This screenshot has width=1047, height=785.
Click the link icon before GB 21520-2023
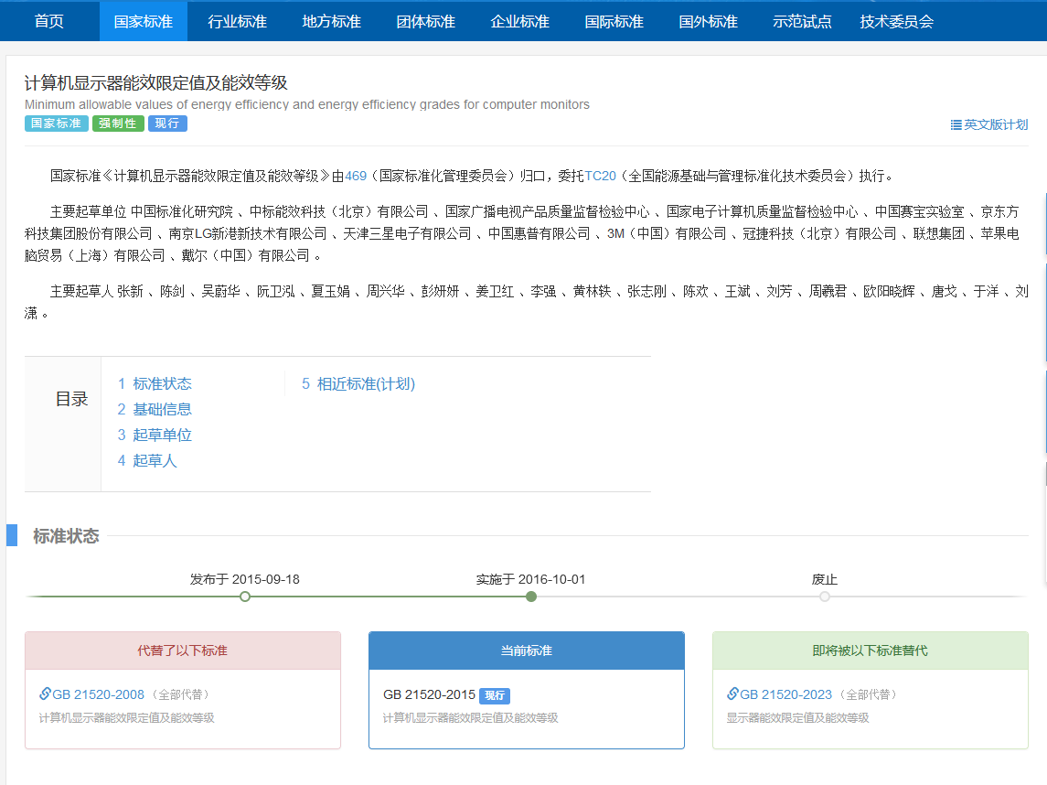[x=732, y=694]
